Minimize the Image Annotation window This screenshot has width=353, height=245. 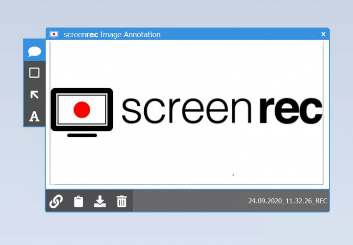click(312, 36)
